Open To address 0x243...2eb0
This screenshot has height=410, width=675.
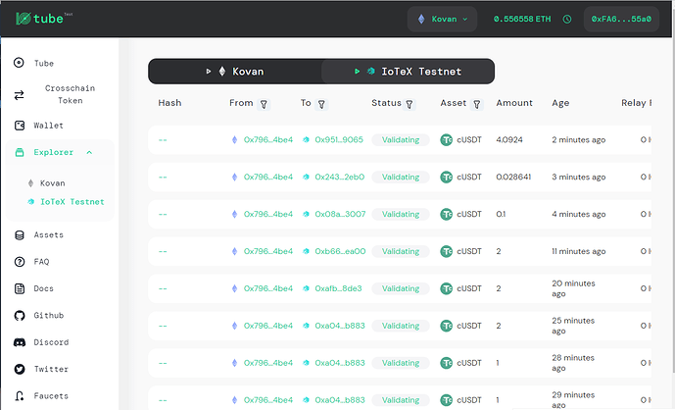(339, 177)
